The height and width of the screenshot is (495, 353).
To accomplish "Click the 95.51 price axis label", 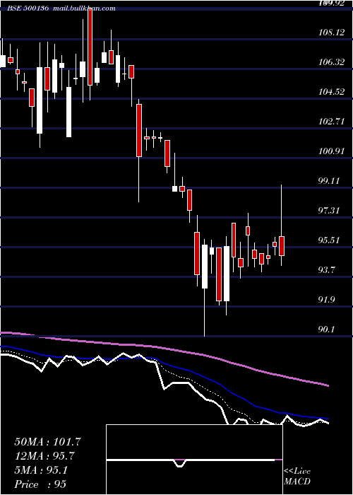I will (x=330, y=240).
